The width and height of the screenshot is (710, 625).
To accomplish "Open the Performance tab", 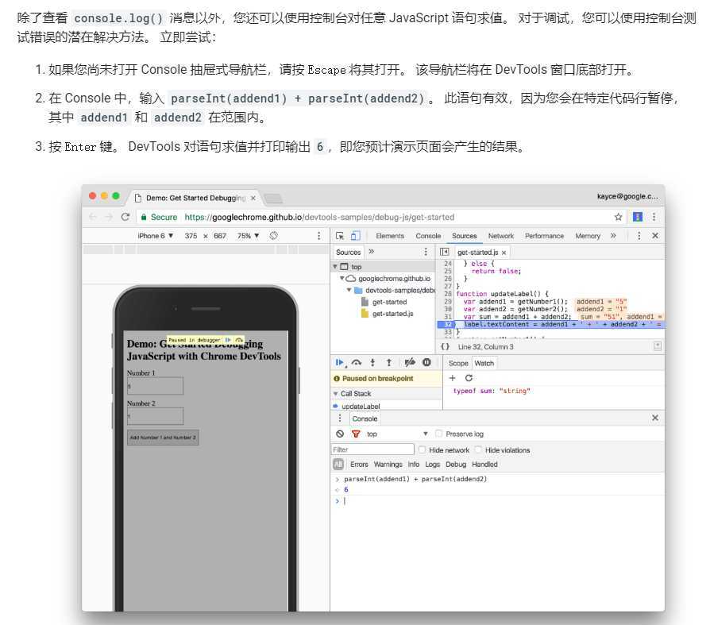I will [544, 236].
